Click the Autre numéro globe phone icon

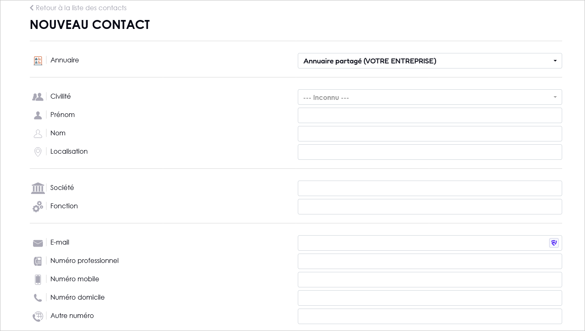click(38, 316)
